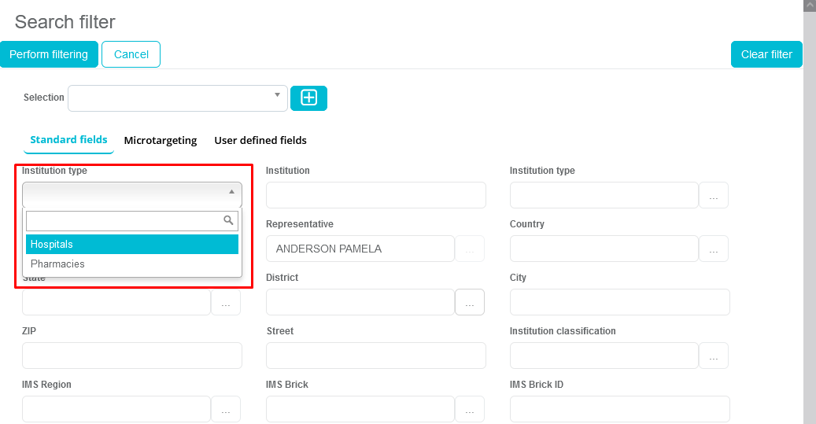Click the magnifier icon in dropdown search
Viewport: 816px width, 424px height.
(229, 221)
